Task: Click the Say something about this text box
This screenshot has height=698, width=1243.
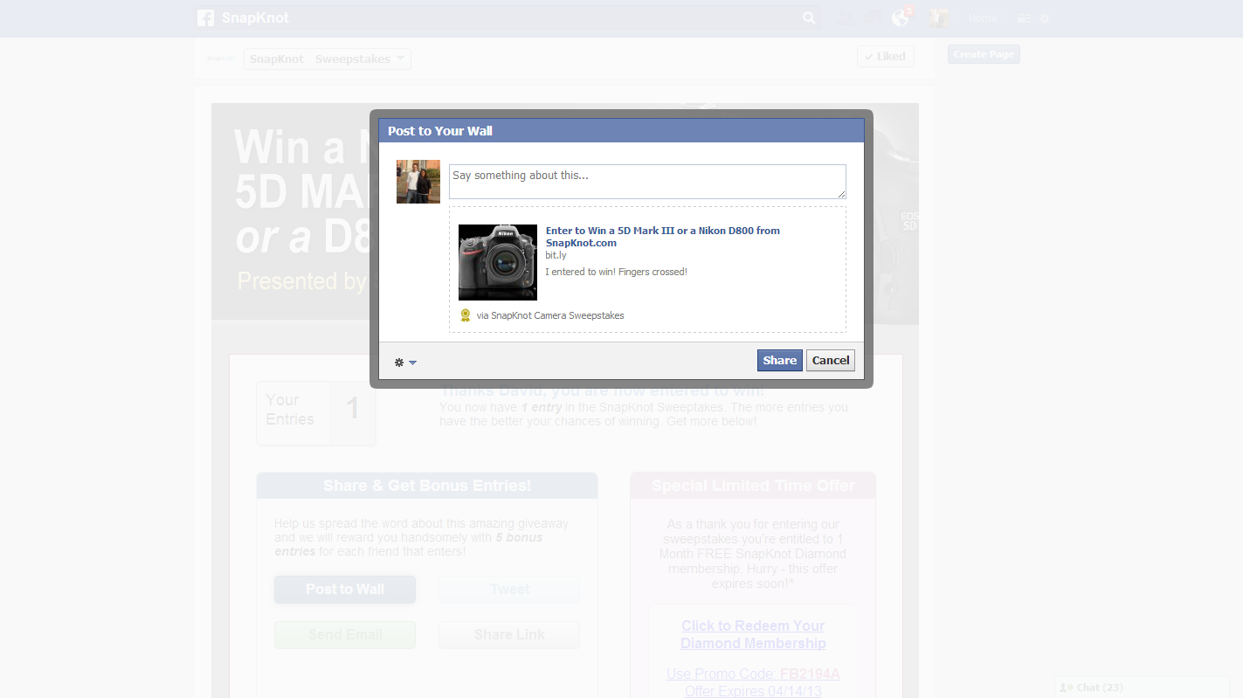Action: point(647,182)
